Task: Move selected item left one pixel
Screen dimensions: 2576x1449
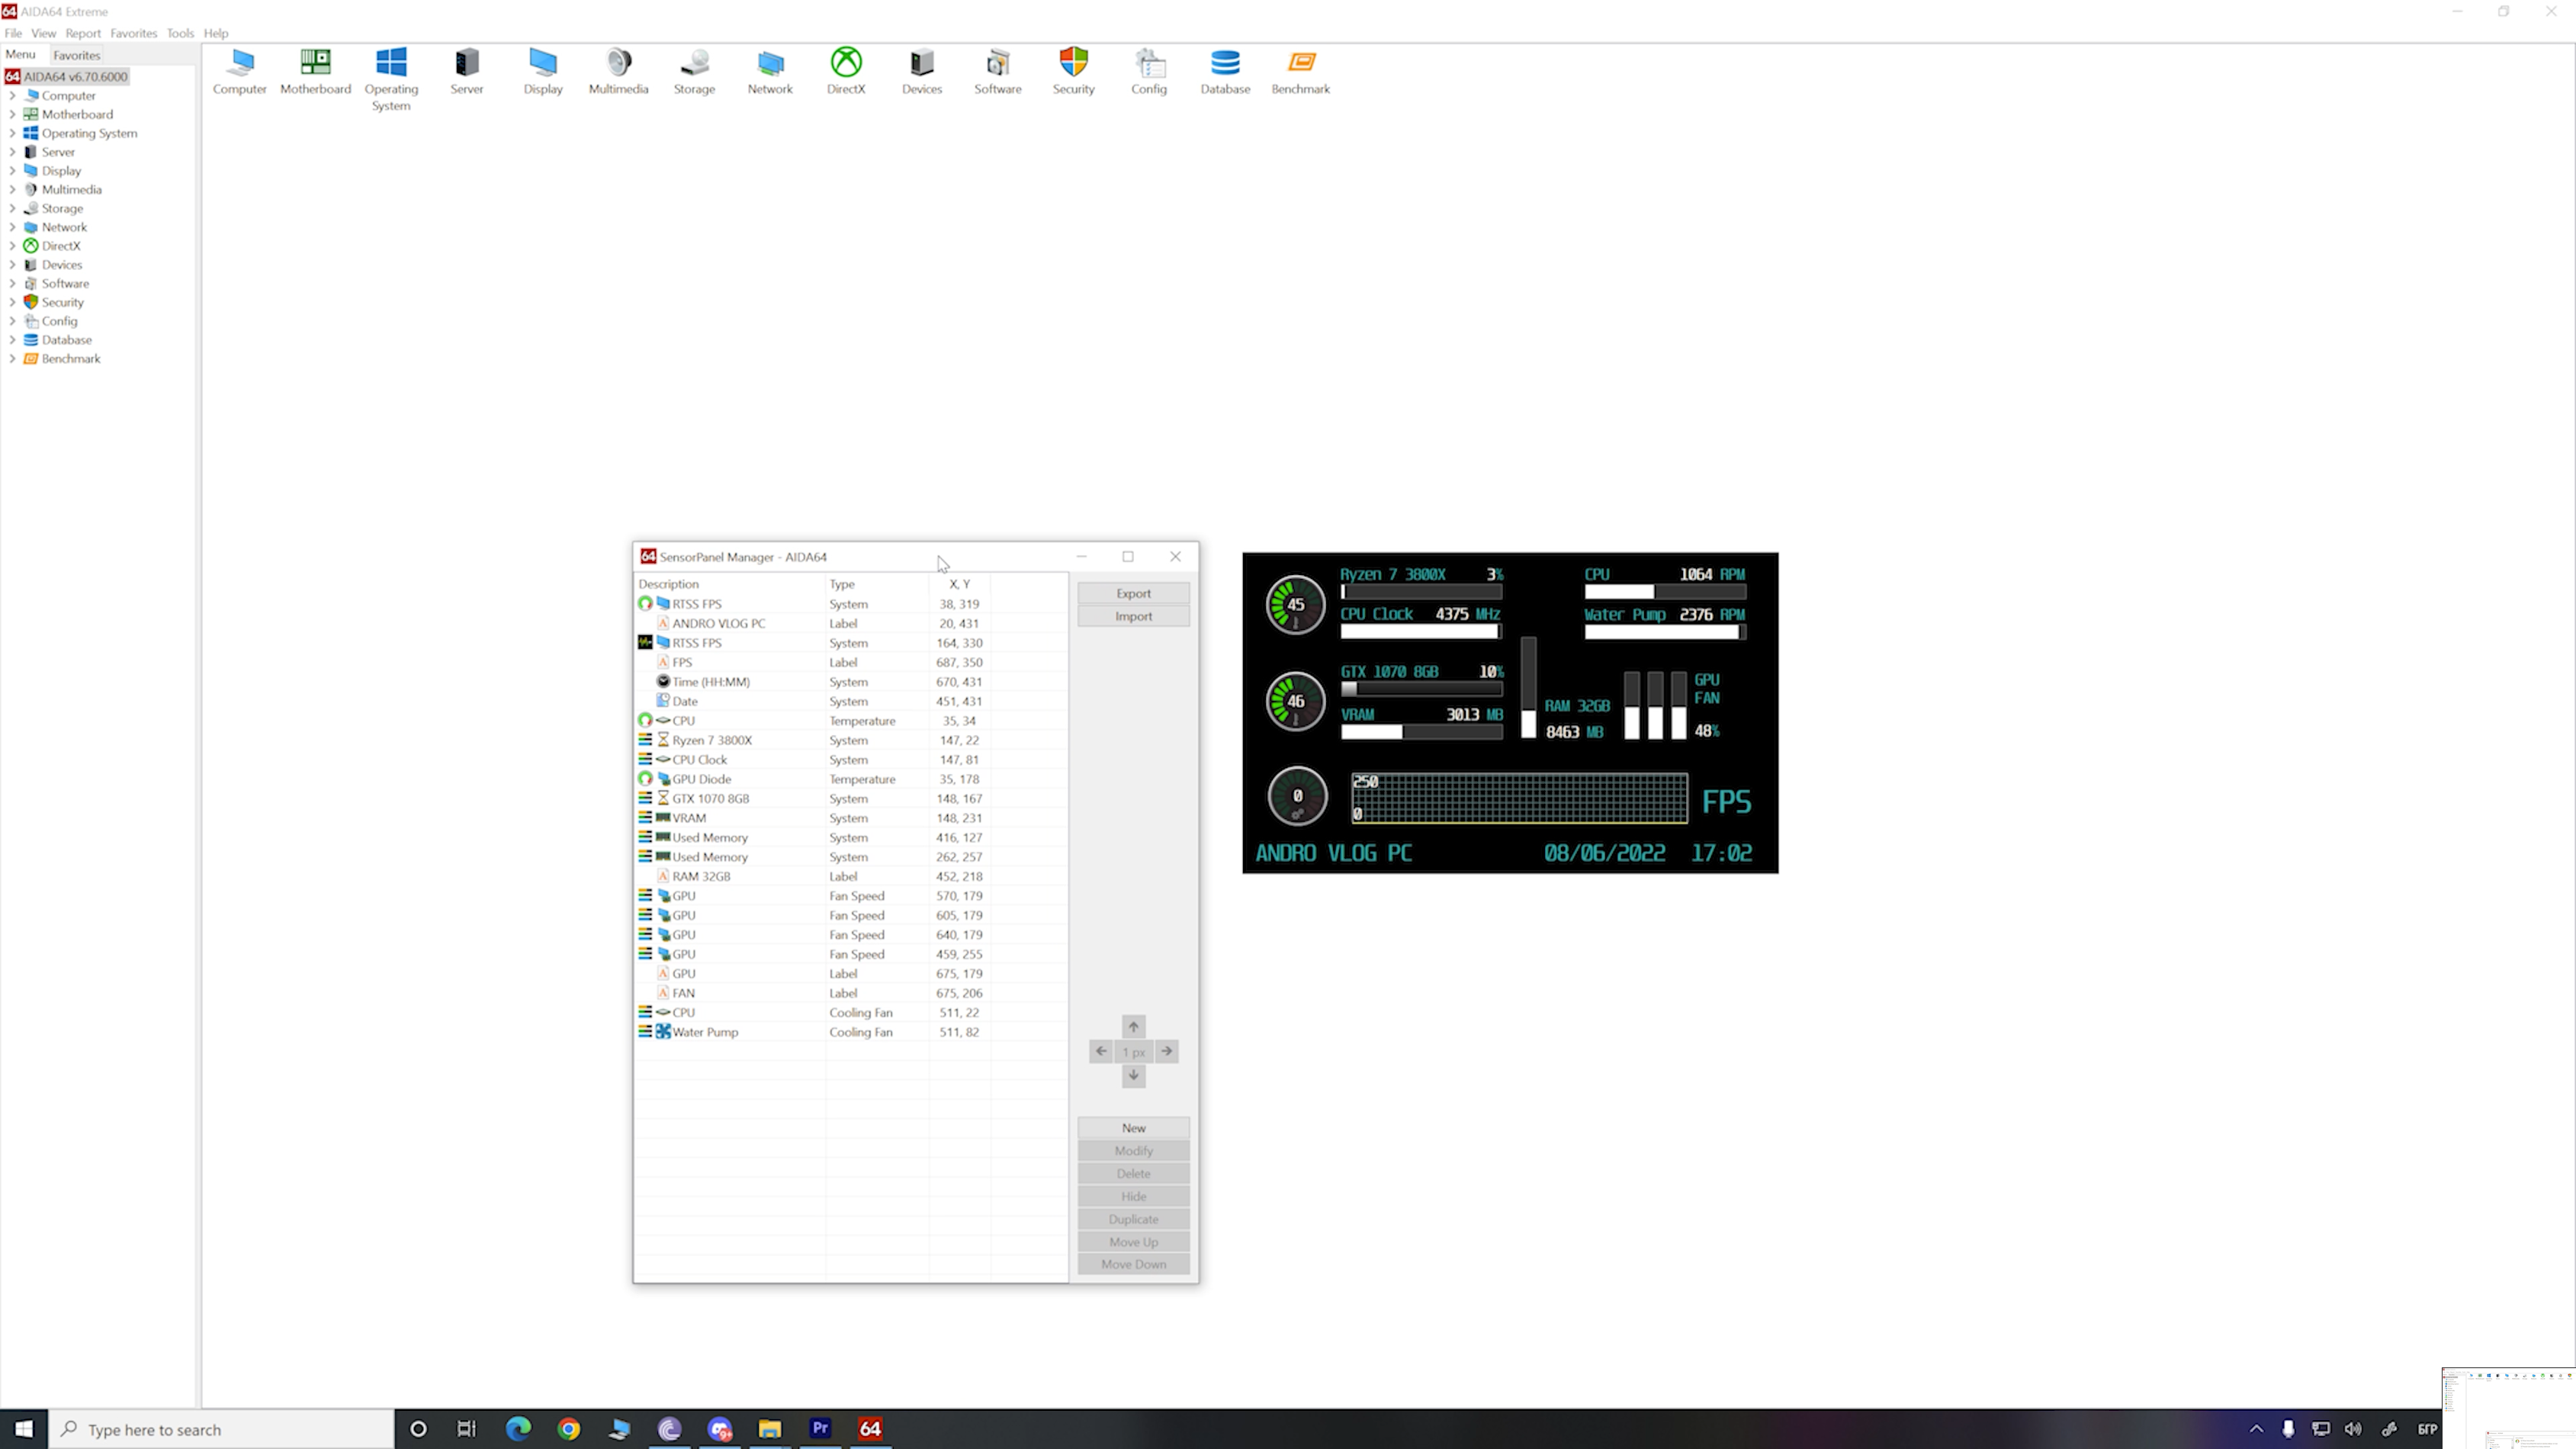Action: tap(1101, 1051)
